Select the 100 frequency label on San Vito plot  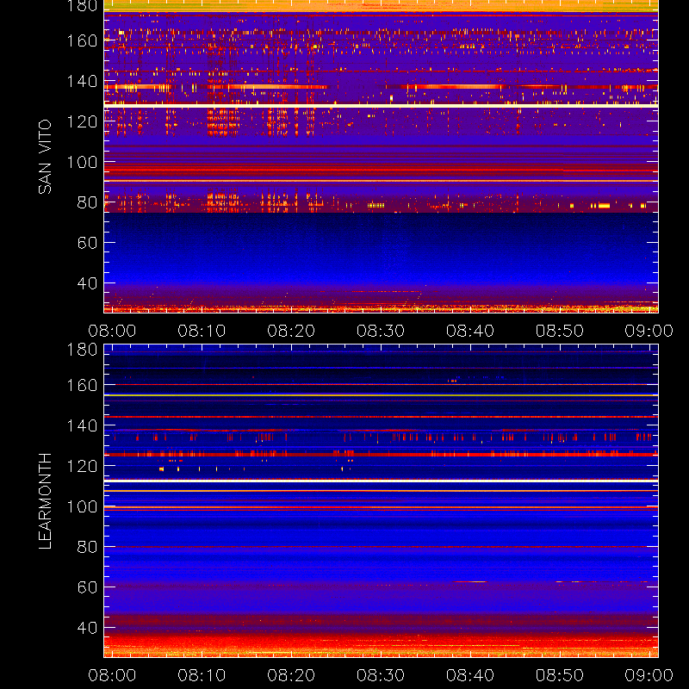click(x=82, y=162)
